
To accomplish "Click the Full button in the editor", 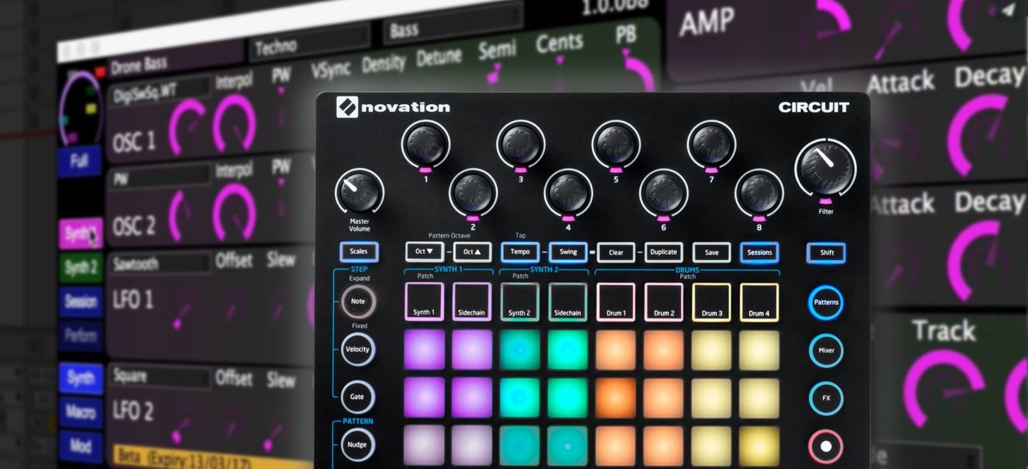I will click(80, 162).
